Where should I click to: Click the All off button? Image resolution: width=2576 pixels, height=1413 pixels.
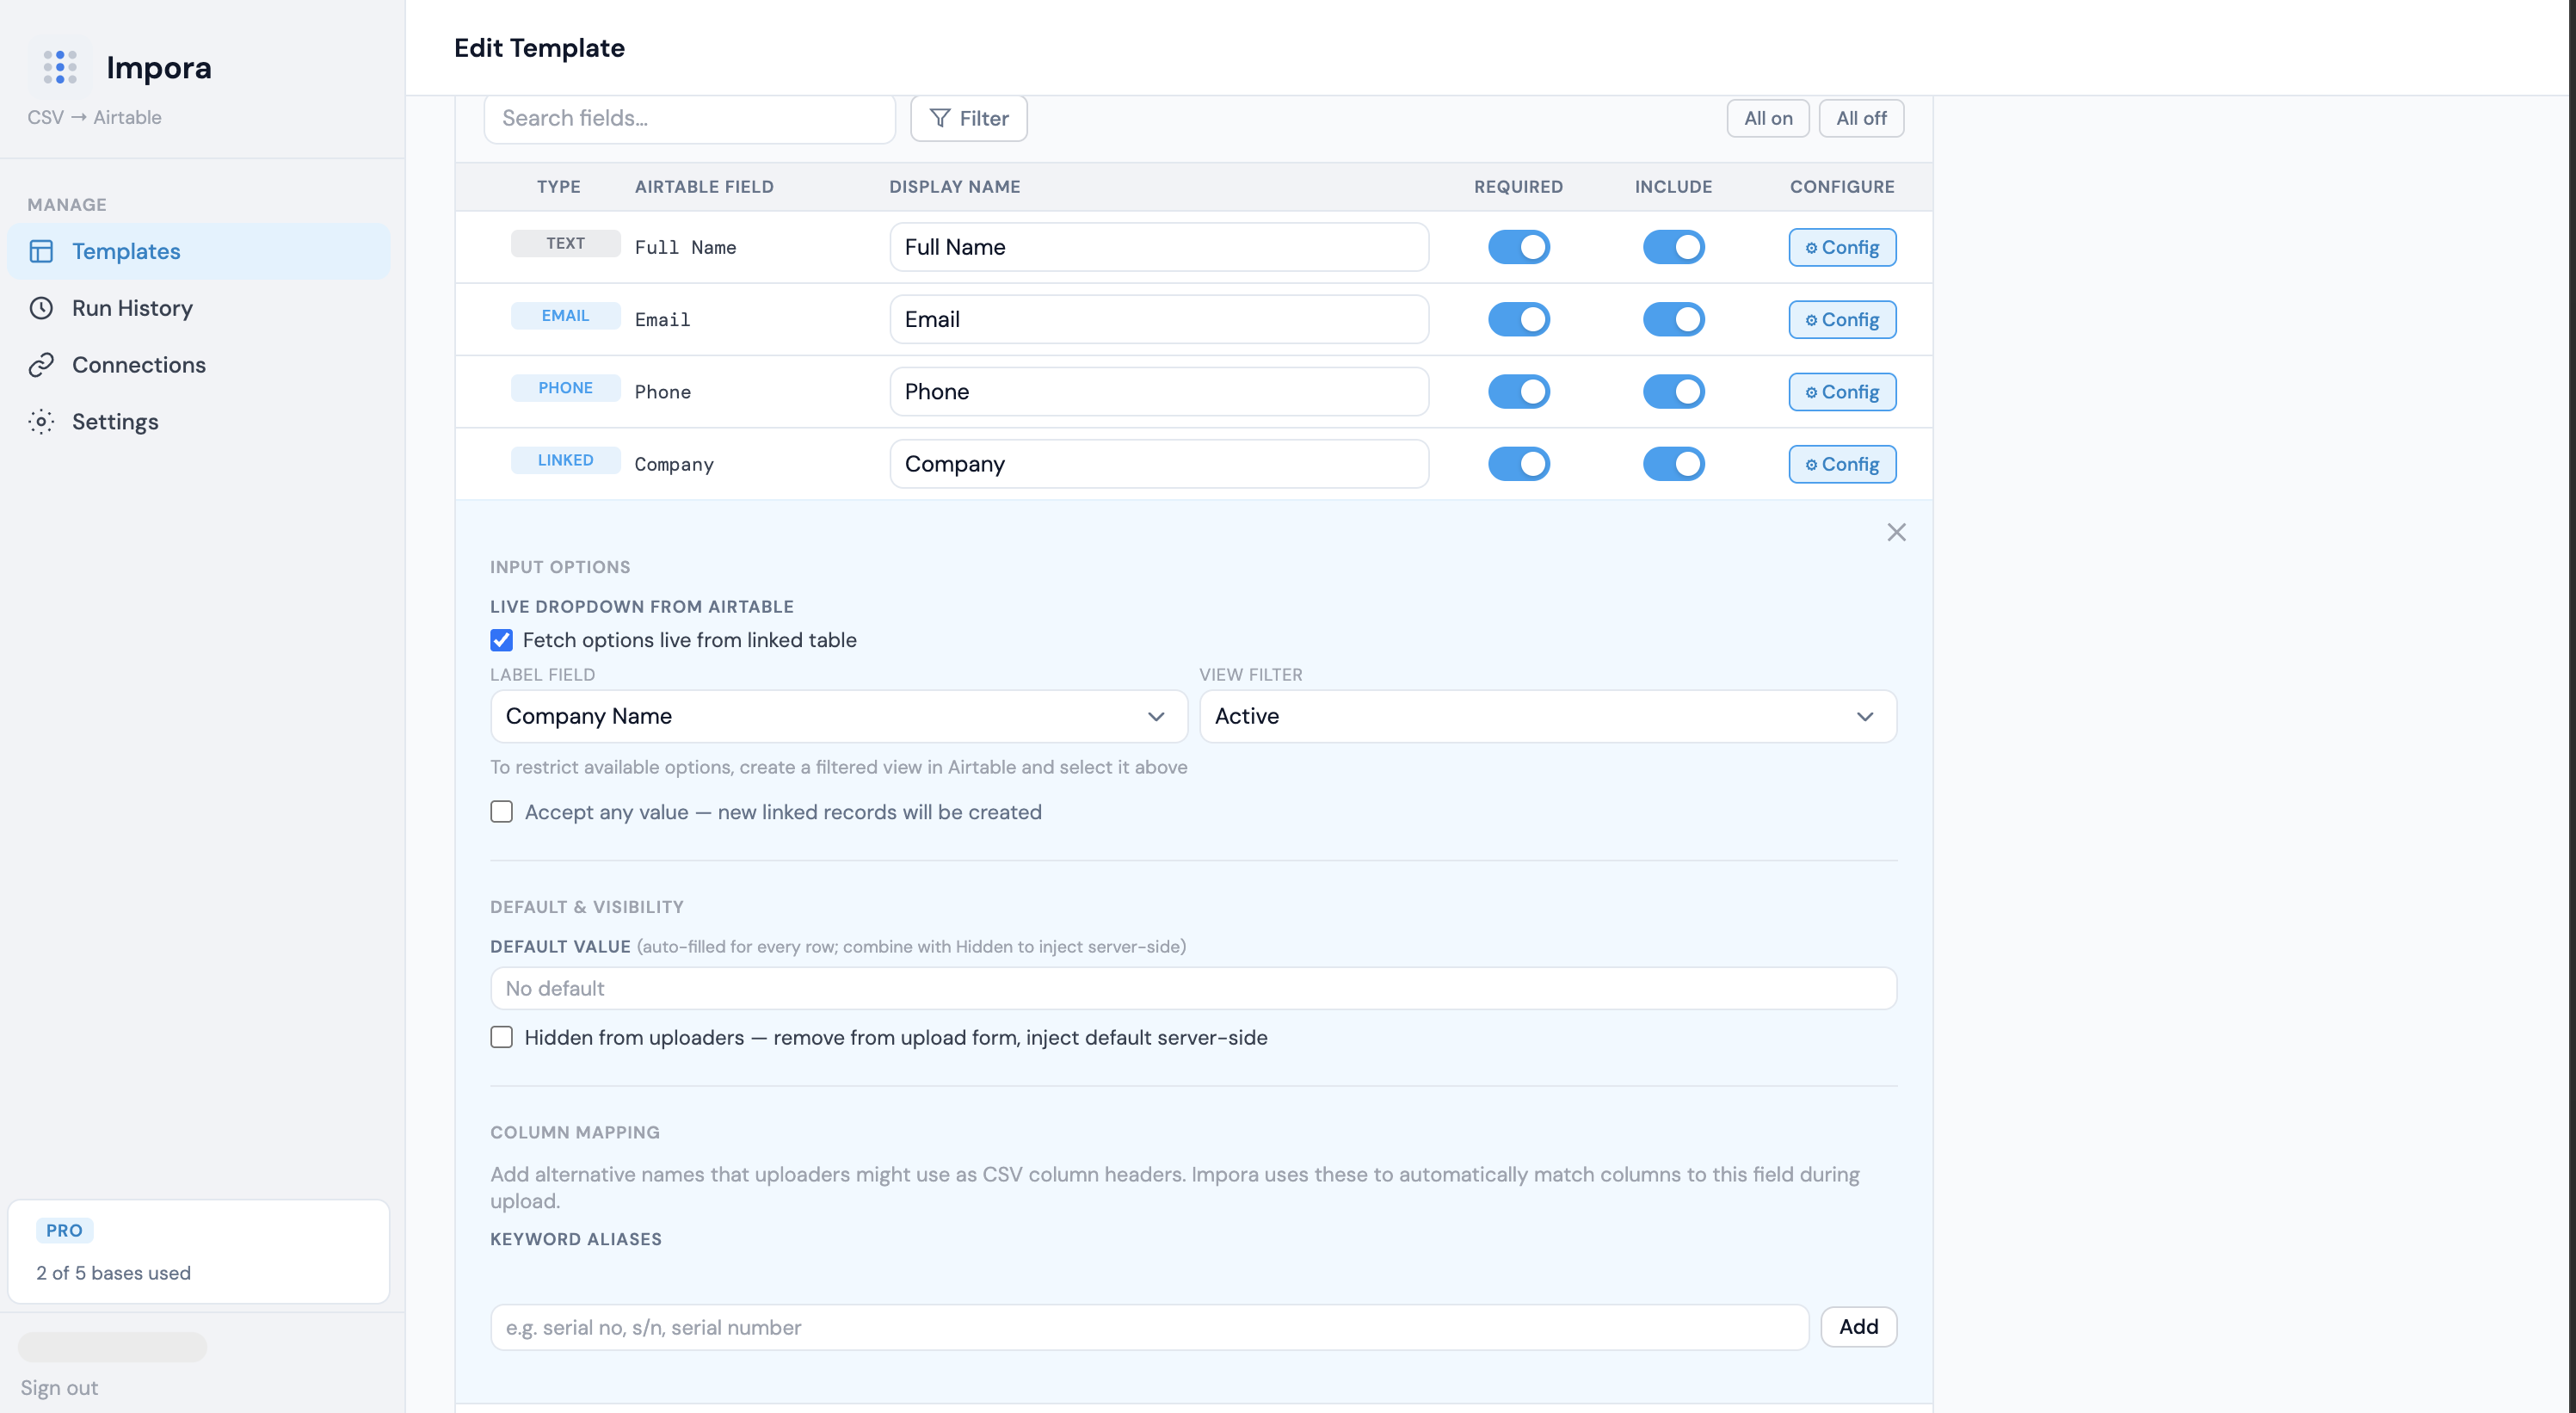(x=1860, y=118)
